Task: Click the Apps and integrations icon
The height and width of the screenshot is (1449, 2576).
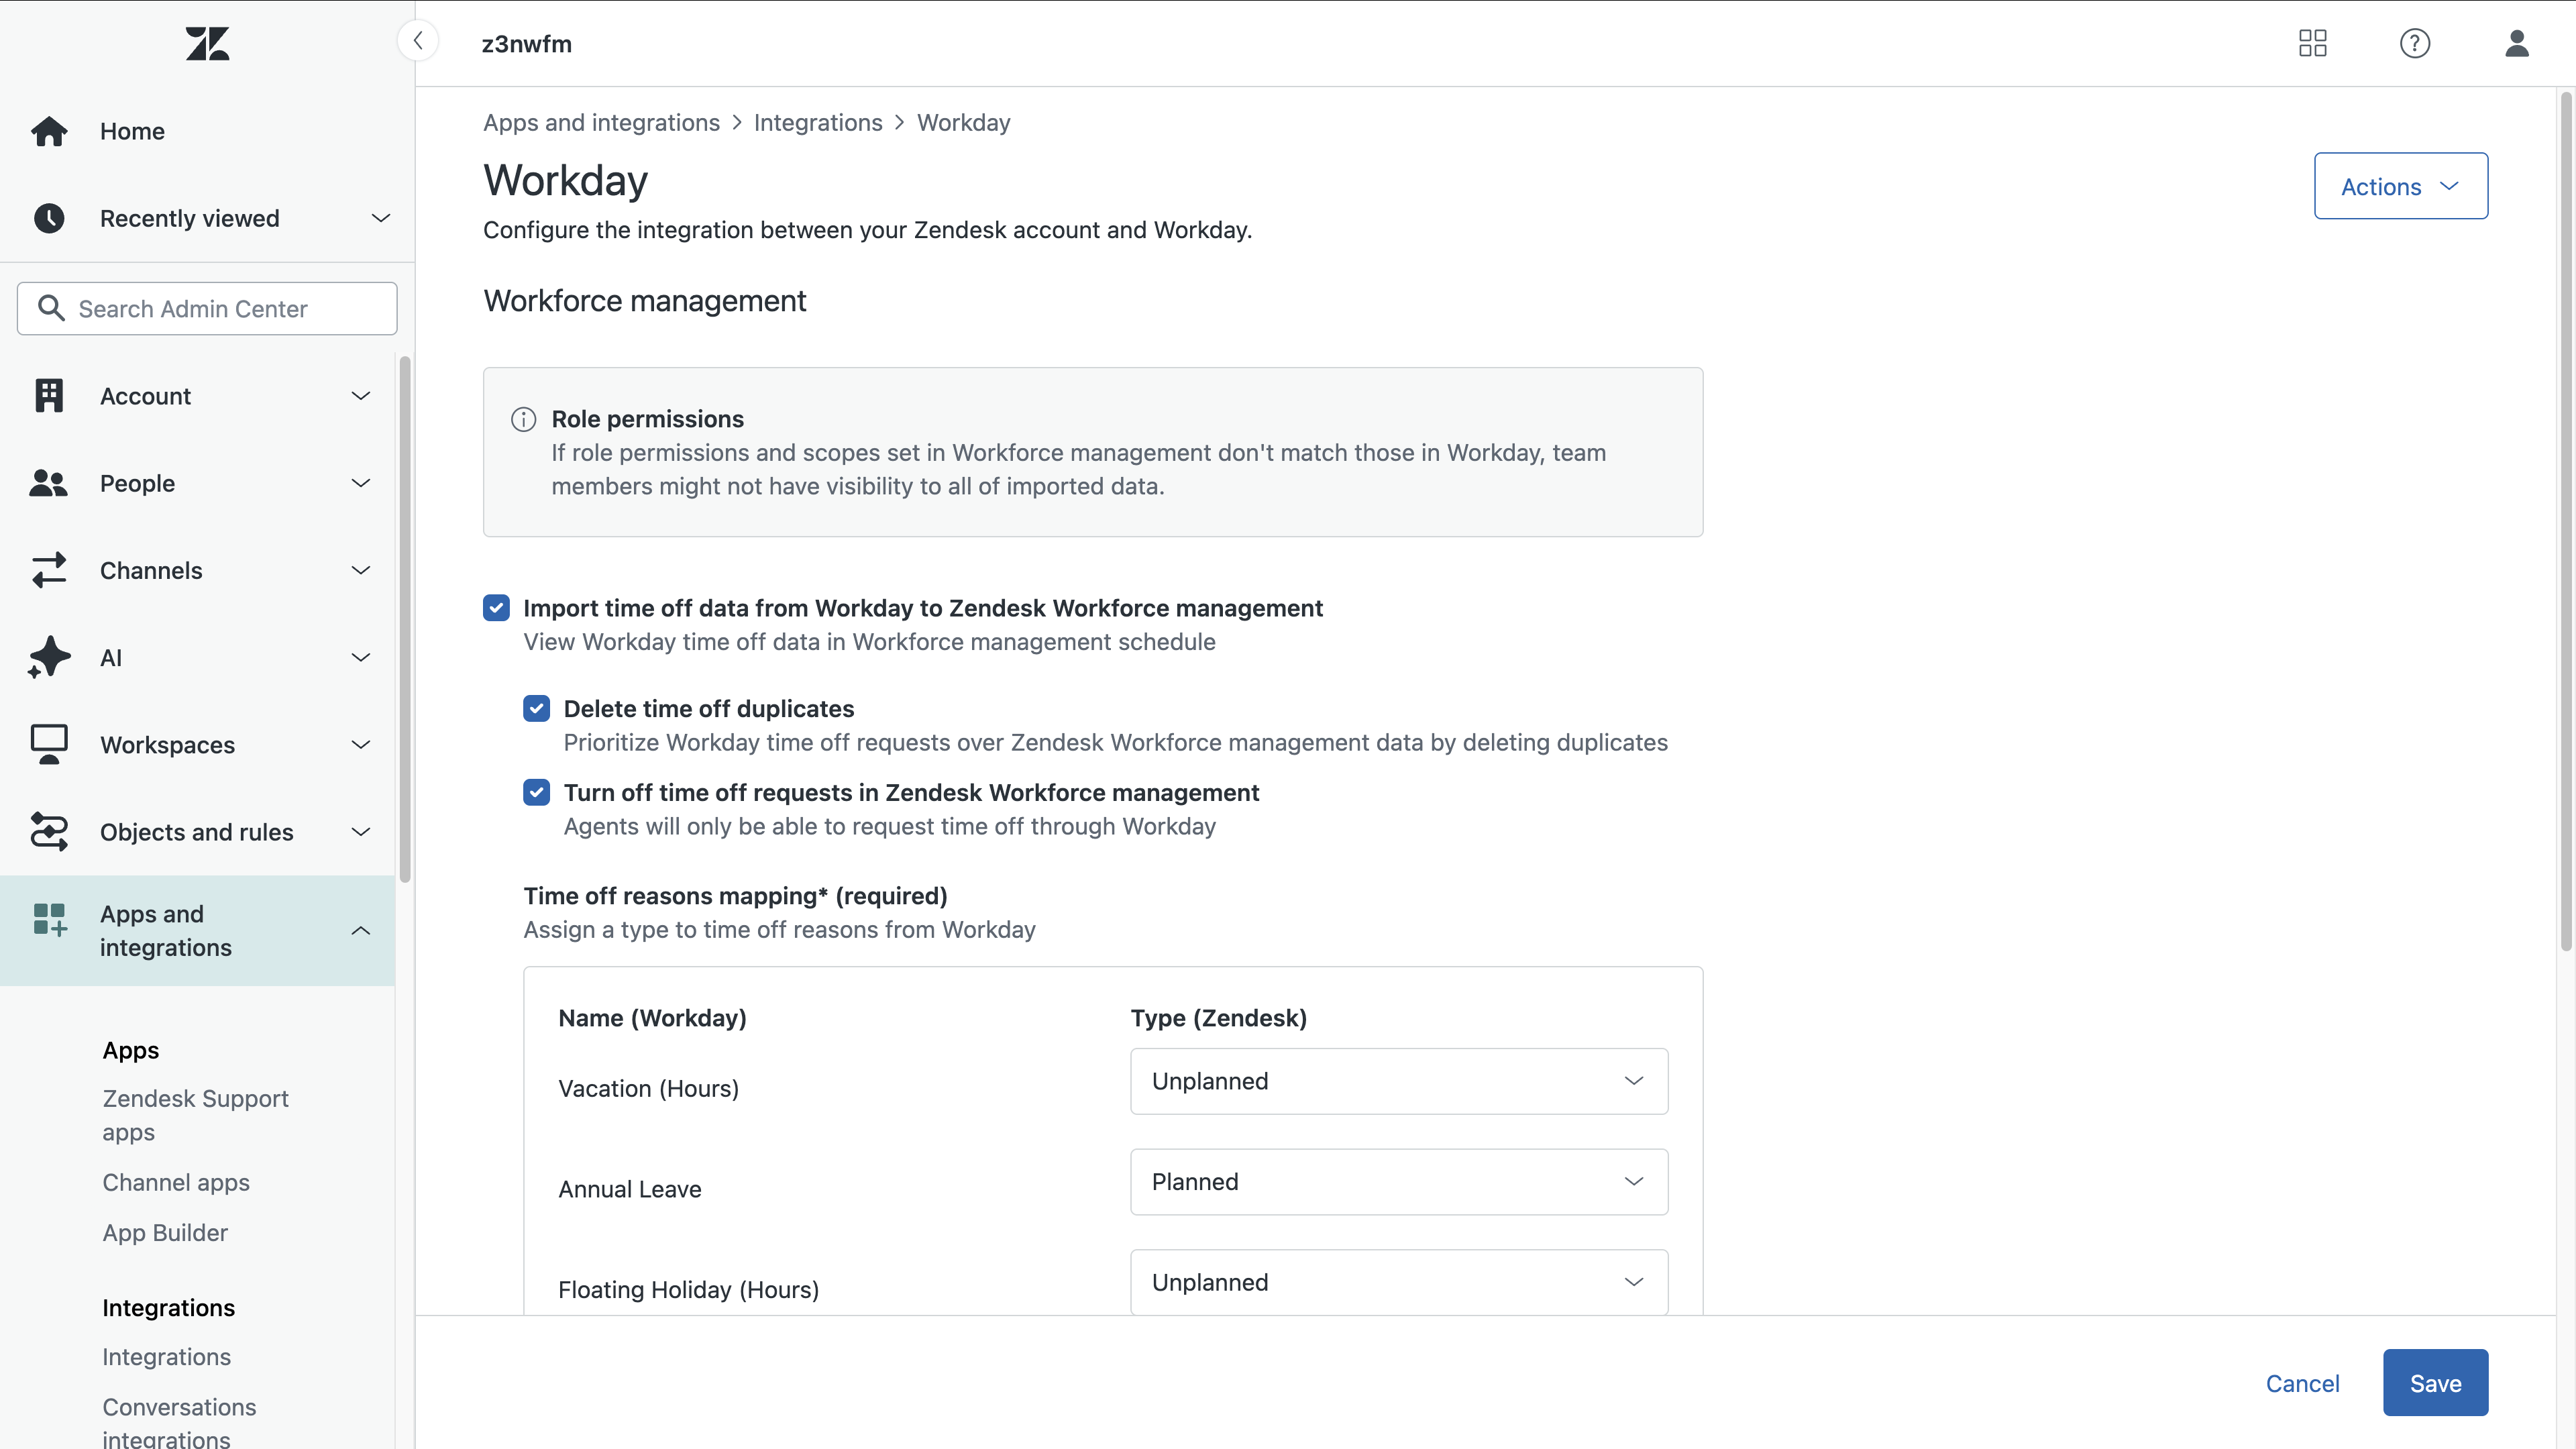Action: 49,920
